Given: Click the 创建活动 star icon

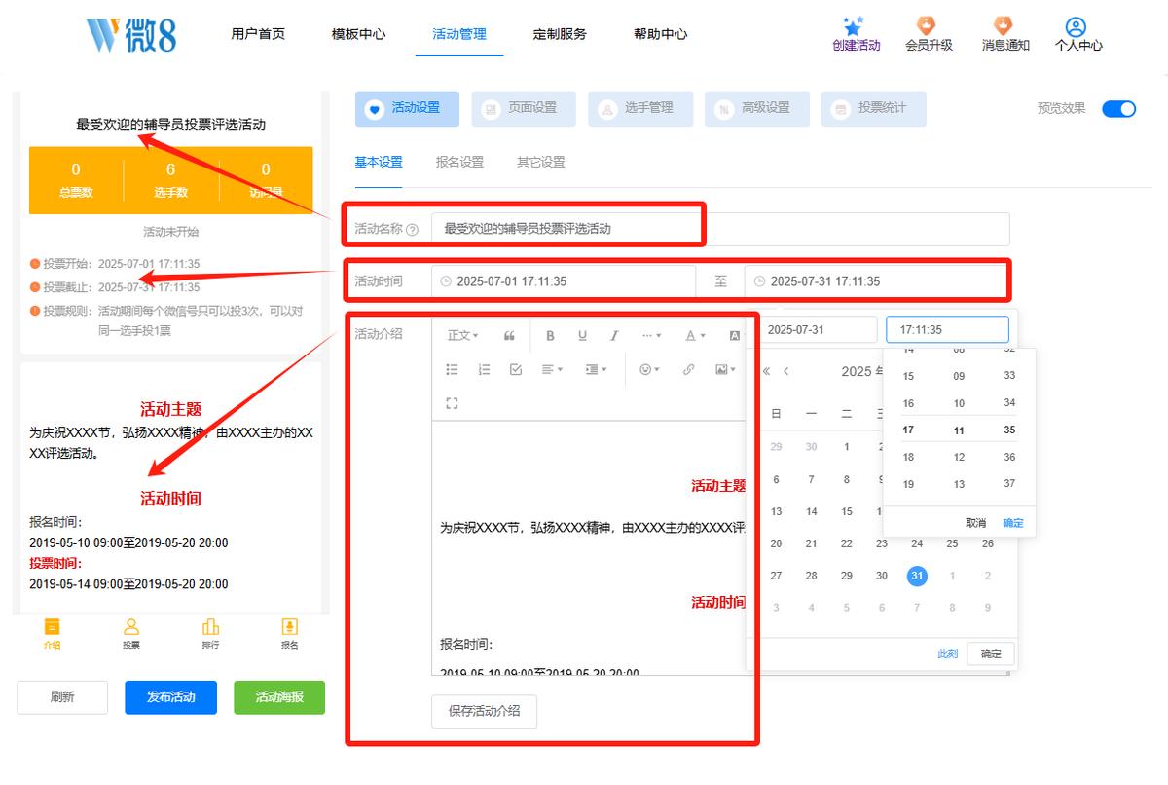Looking at the screenshot, I should (855, 26).
